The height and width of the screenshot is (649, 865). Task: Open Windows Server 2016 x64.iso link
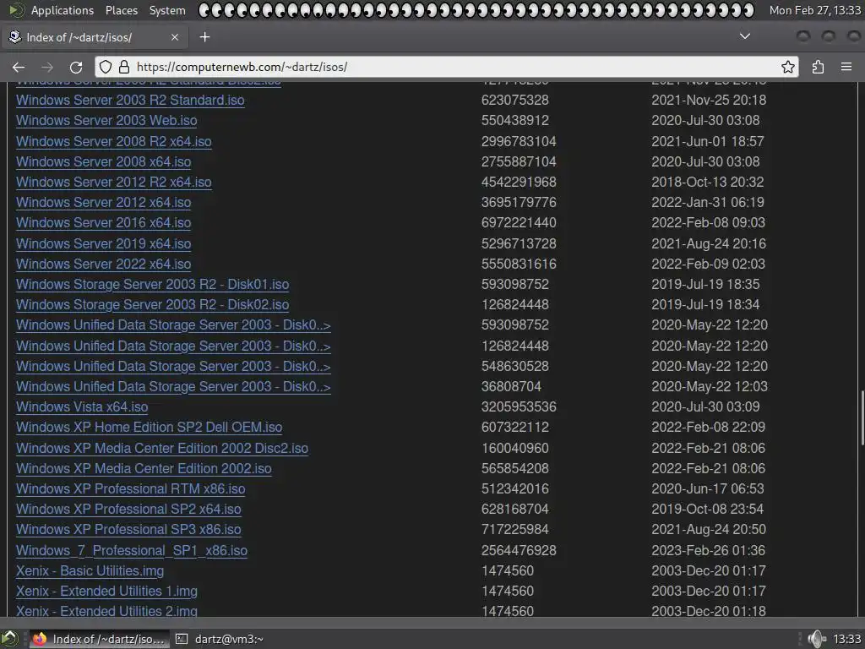(x=104, y=223)
